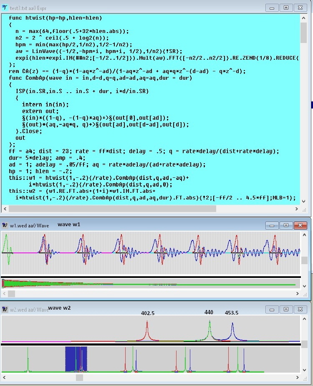Maximize the test3.txt Expr window
The height and width of the screenshot is (386, 313).
286,8
